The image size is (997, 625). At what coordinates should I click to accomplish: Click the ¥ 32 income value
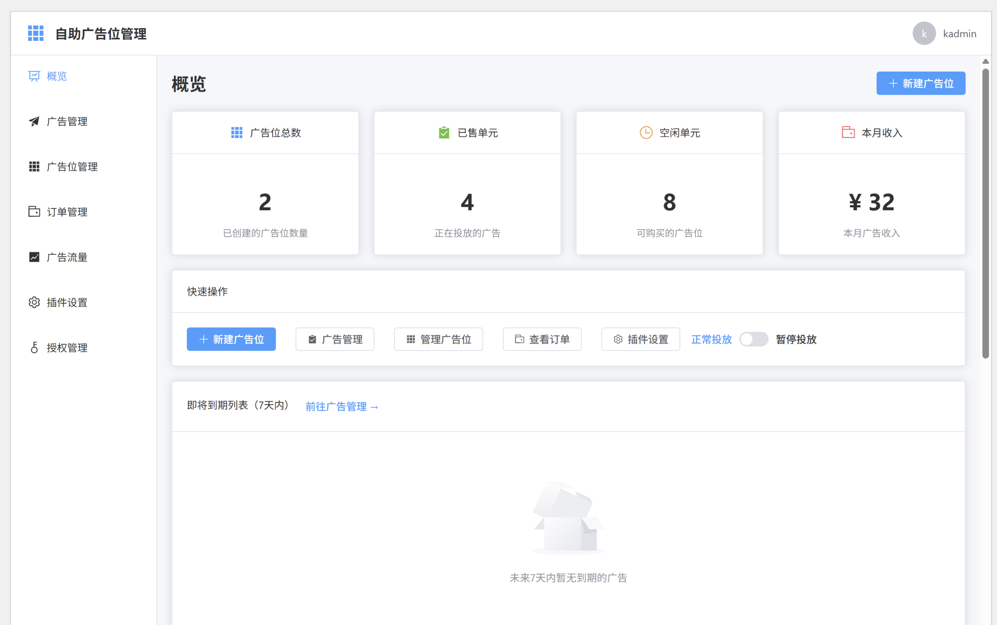click(871, 202)
